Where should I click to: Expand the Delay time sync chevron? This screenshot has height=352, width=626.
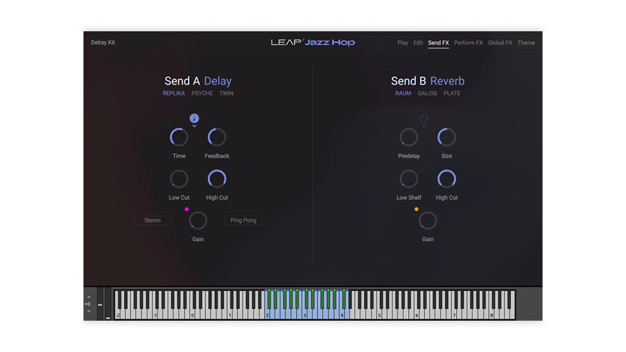coord(194,126)
